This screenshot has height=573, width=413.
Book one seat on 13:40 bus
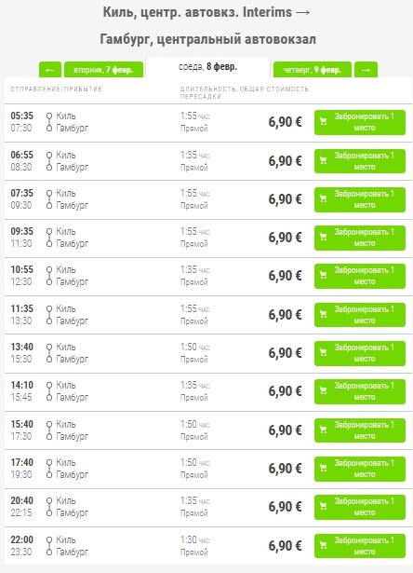[360, 353]
